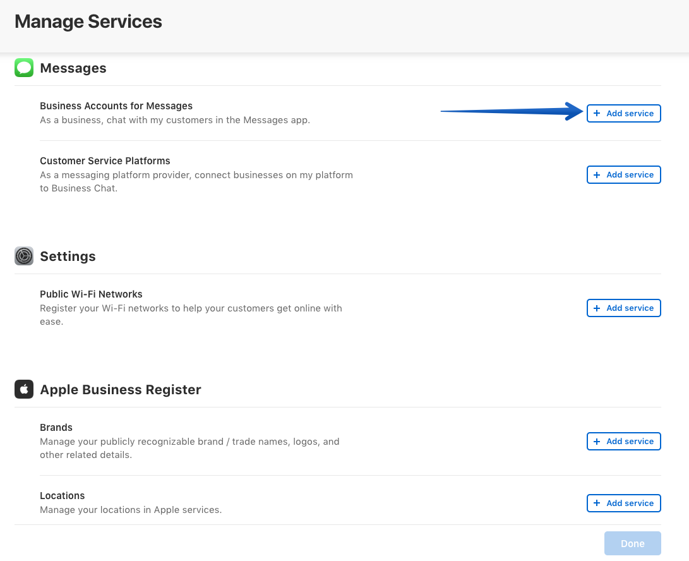Click the Public Wi-Fi Networks title
Viewport: 689px width, 561px height.
(x=91, y=294)
